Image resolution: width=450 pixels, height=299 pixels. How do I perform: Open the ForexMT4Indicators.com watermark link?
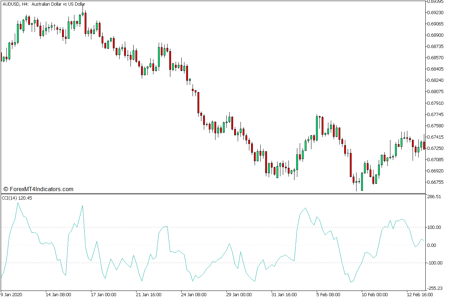coord(39,189)
